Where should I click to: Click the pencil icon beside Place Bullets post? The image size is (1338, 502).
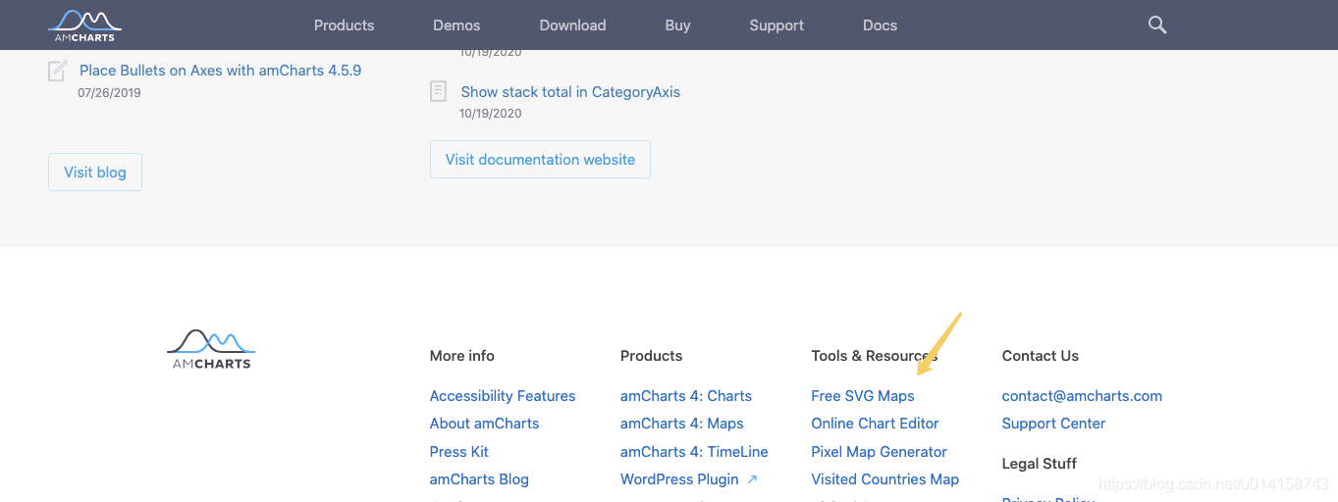tap(58, 71)
